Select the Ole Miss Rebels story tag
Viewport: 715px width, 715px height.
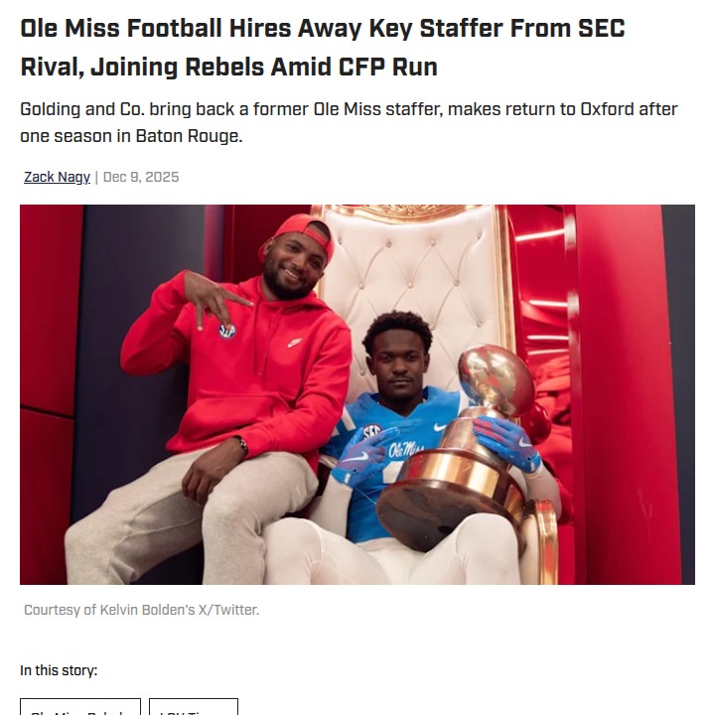point(79,707)
